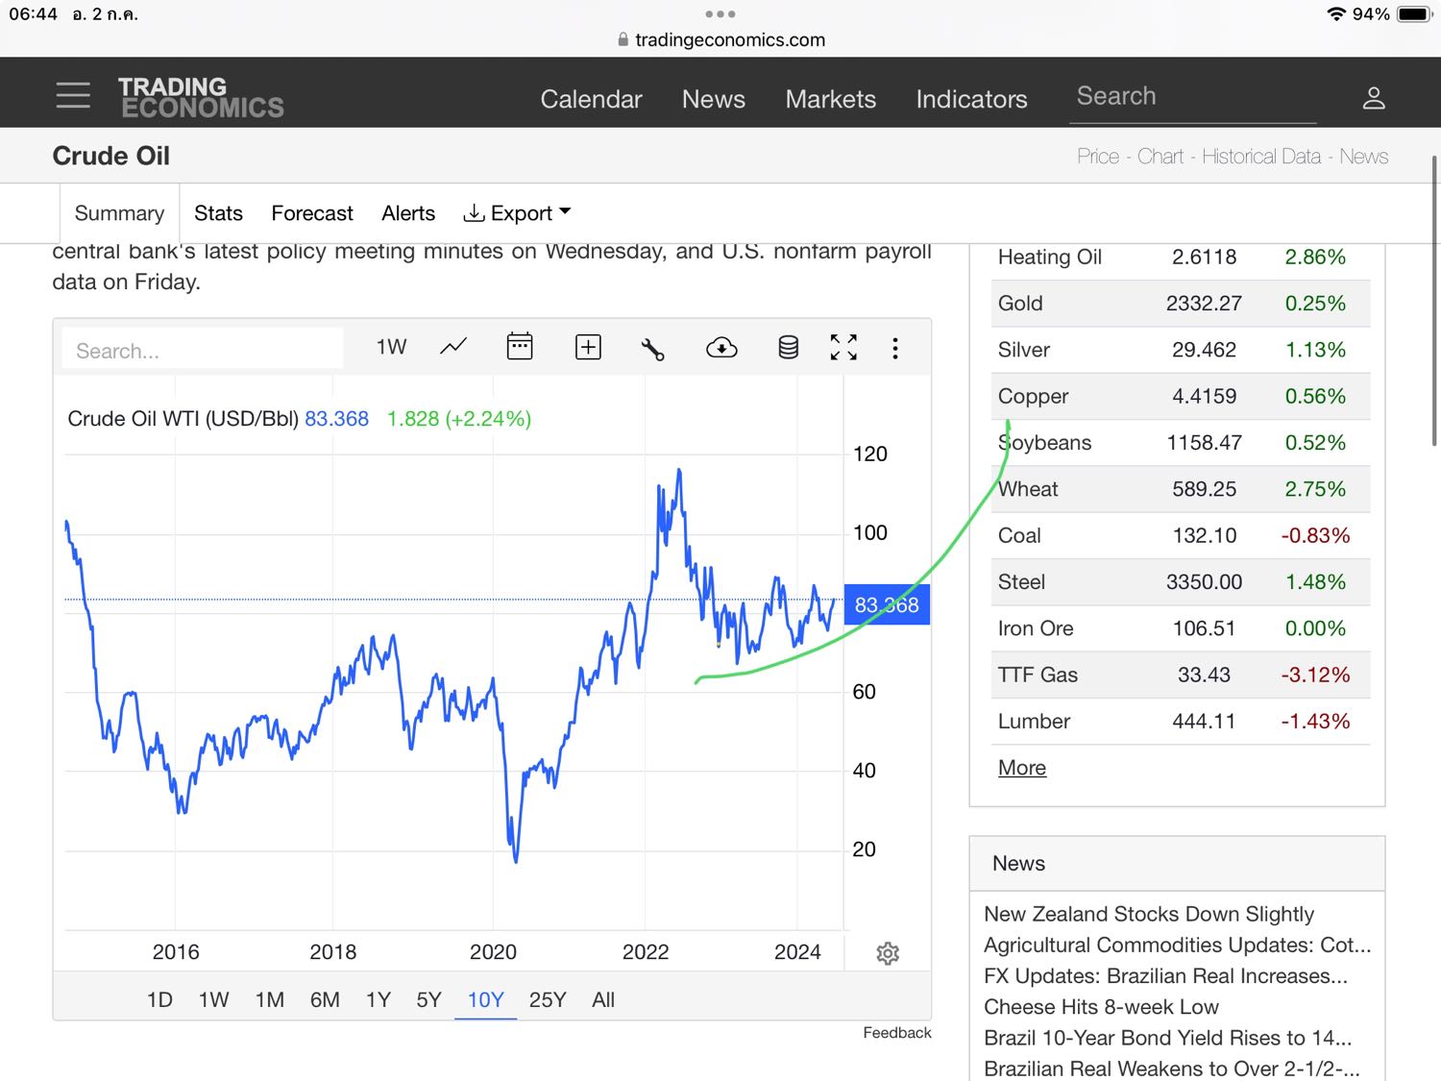Open the three-dot chart options menu
Viewport: 1441px width, 1081px height.
(895, 348)
